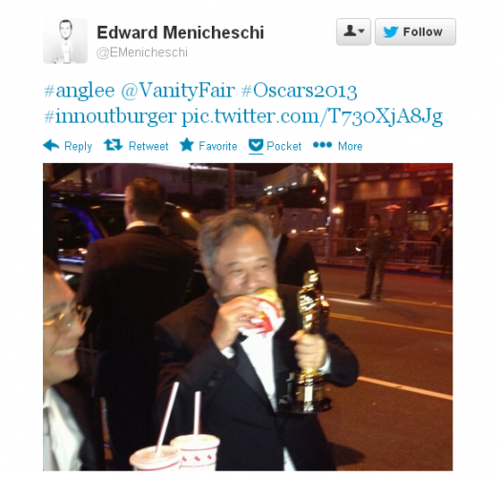Click the Favorite text label

[218, 146]
